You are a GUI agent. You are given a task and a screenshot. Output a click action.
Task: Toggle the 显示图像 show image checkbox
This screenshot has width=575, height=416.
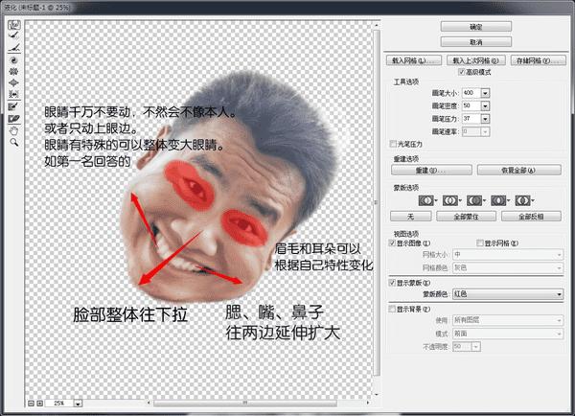(392, 243)
